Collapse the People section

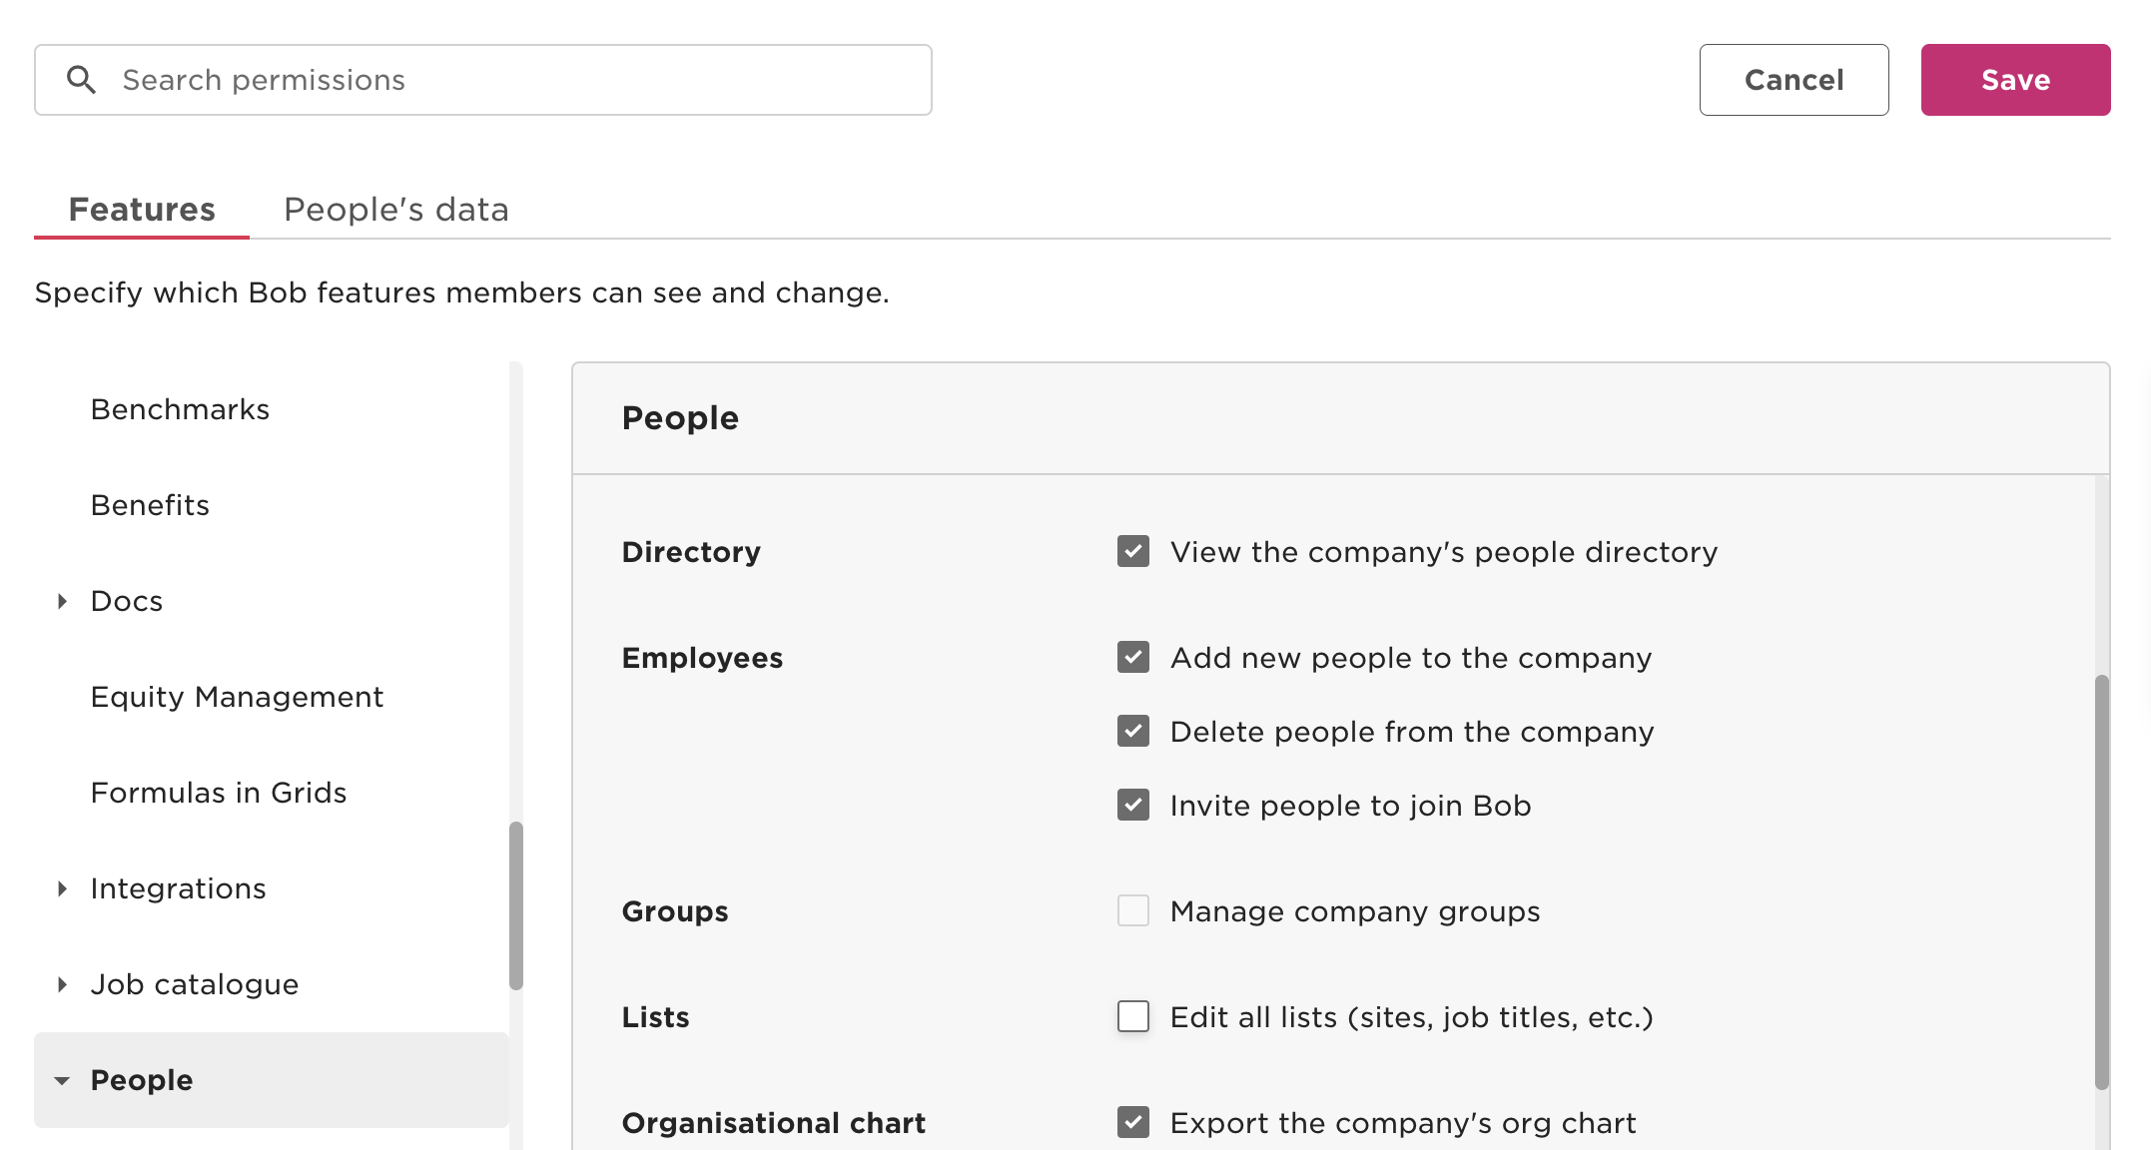[62, 1079]
